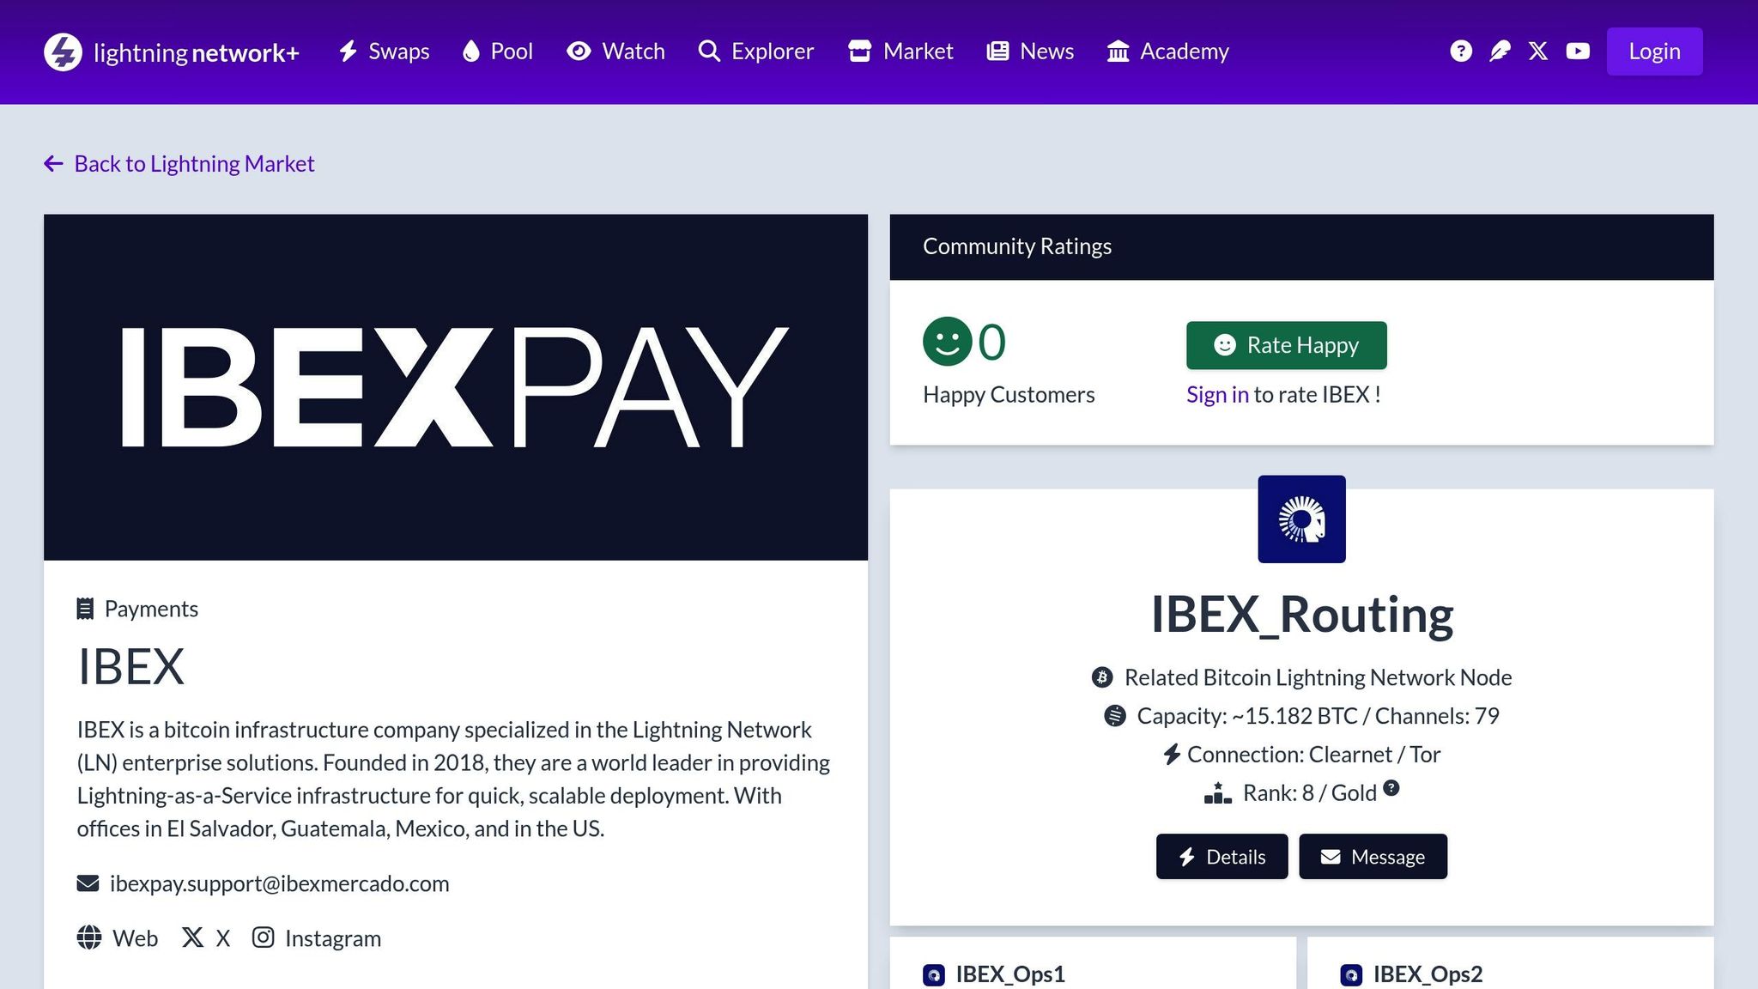
Task: Click the Instagram camera icon
Action: pos(263,937)
